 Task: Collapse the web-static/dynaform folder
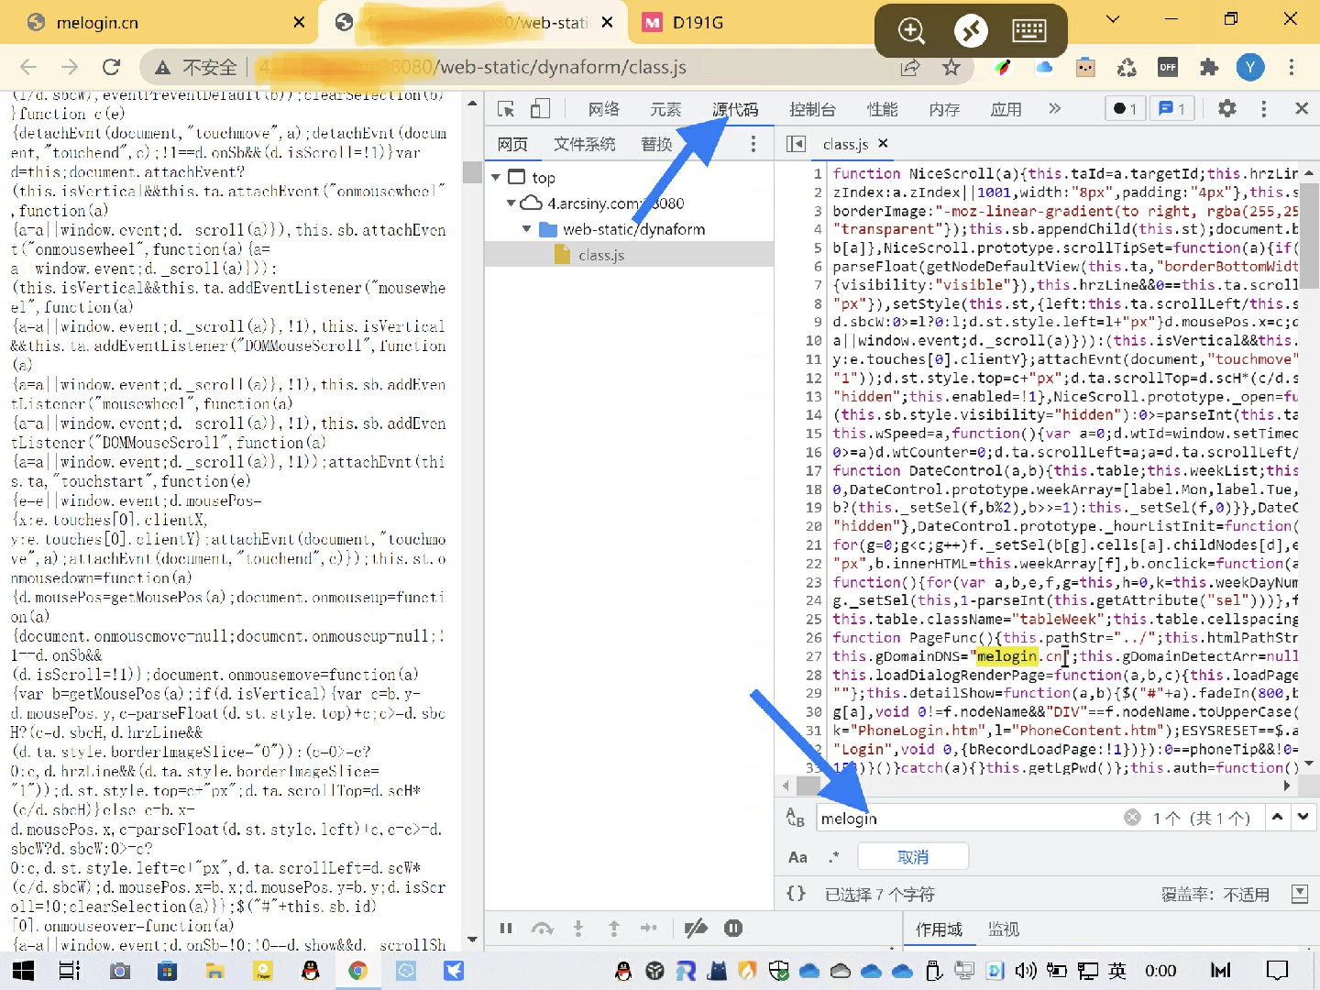click(x=527, y=229)
